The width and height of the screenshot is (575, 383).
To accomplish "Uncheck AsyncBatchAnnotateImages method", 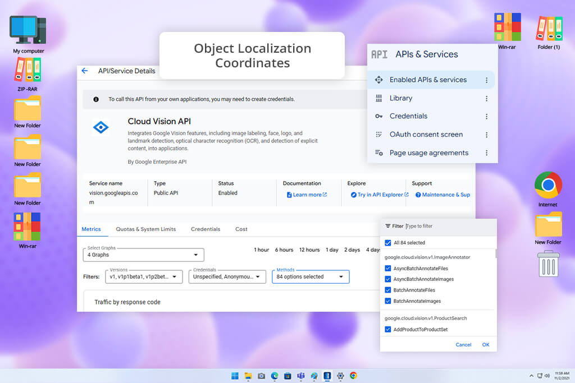I will [388, 279].
